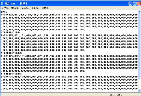Viewport: 141px width, 96px height.
Task: Close the 场景.ini Notepad window
Action: [139, 4]
